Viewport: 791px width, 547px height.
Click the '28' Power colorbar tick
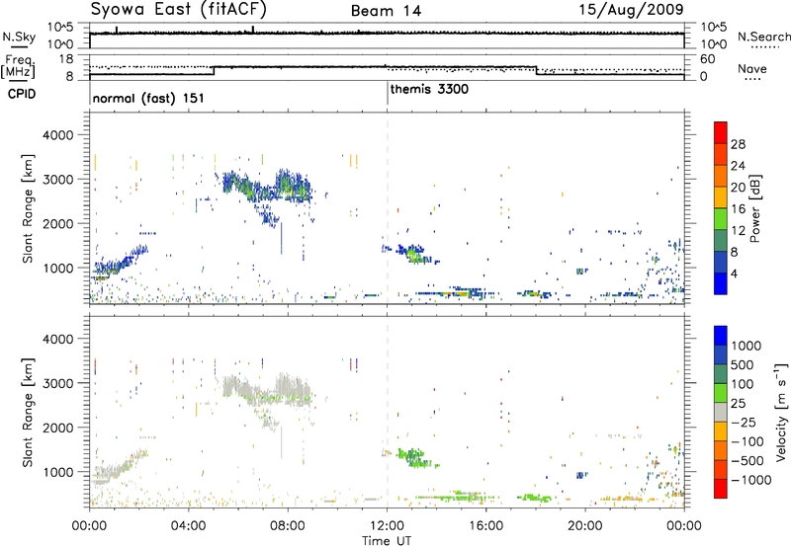click(x=738, y=144)
